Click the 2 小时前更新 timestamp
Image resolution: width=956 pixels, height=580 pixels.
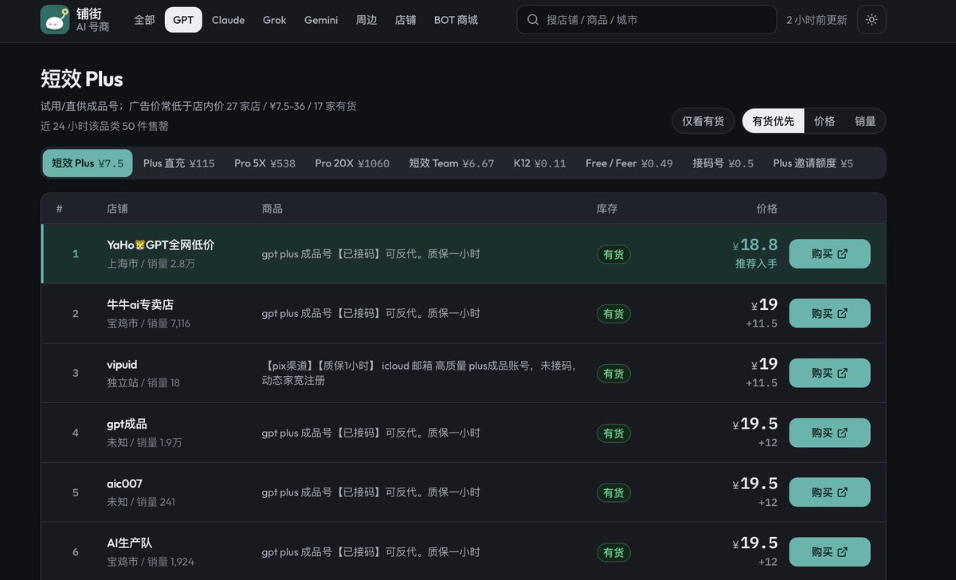pos(817,20)
